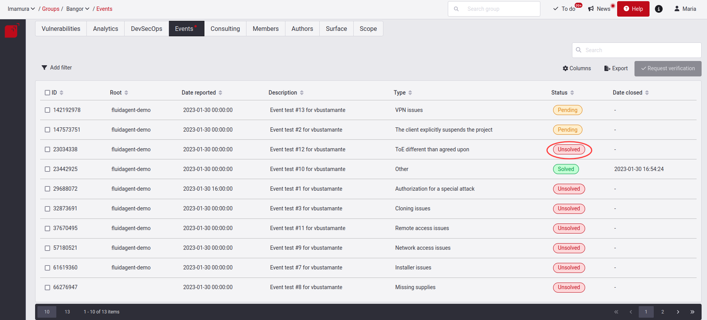Sort by Date closed arrows
707x320 pixels.
tap(647, 93)
